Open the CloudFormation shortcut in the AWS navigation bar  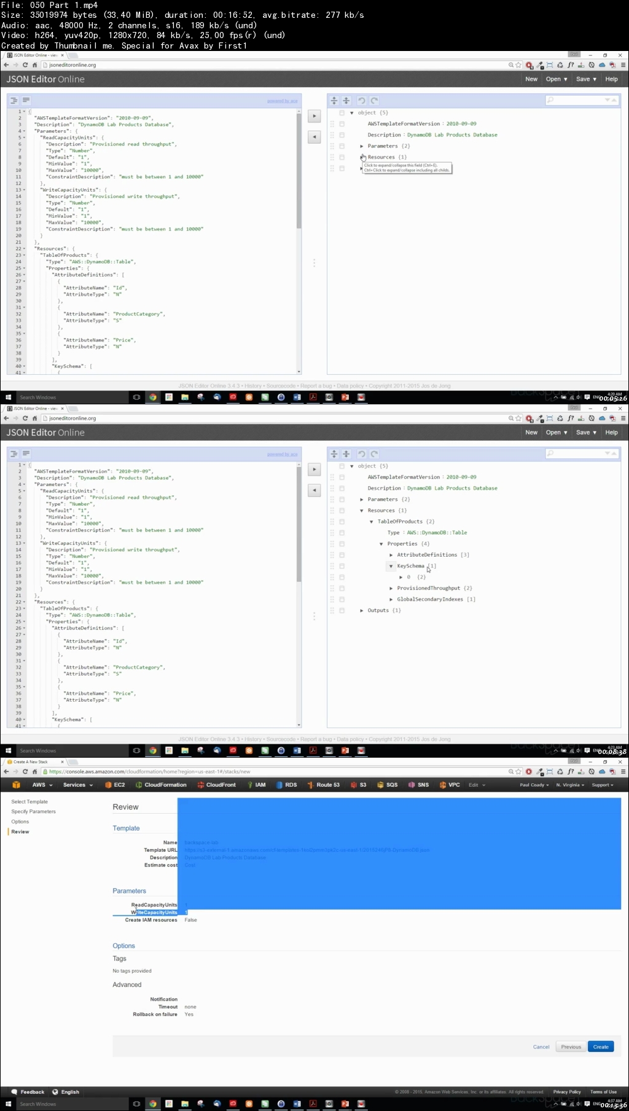click(161, 785)
